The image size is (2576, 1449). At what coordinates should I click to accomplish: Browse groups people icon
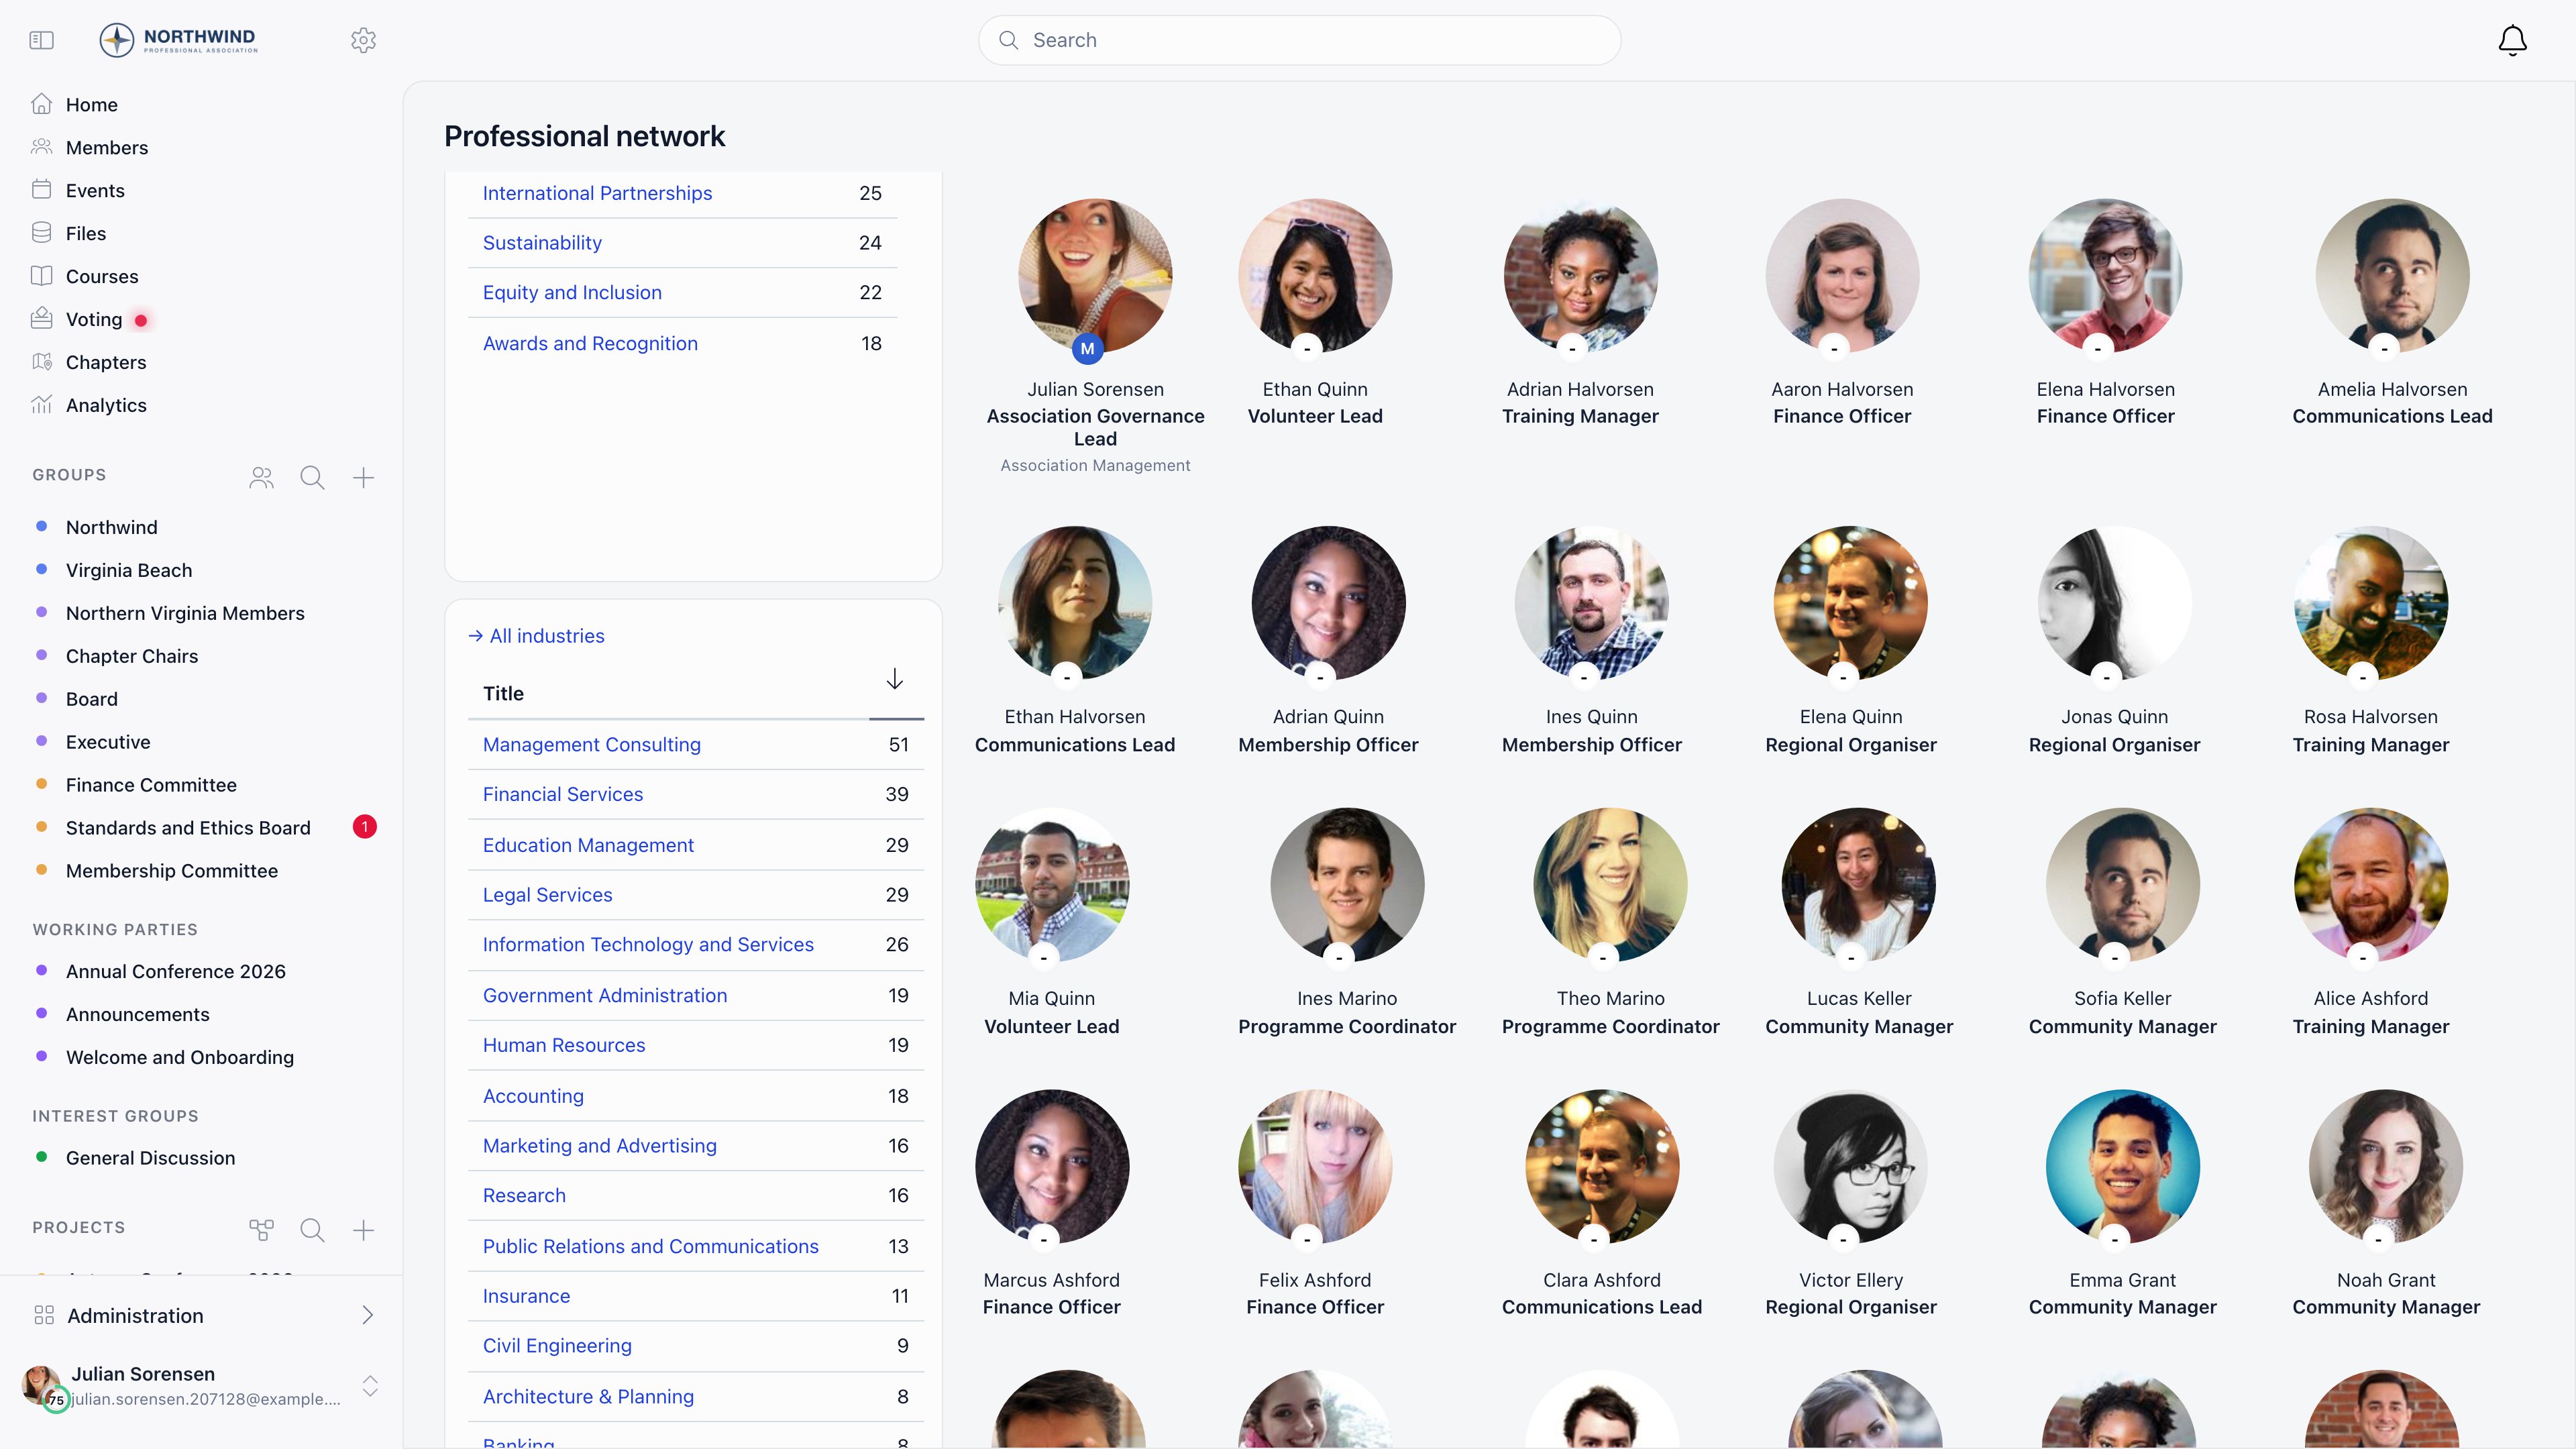[261, 477]
